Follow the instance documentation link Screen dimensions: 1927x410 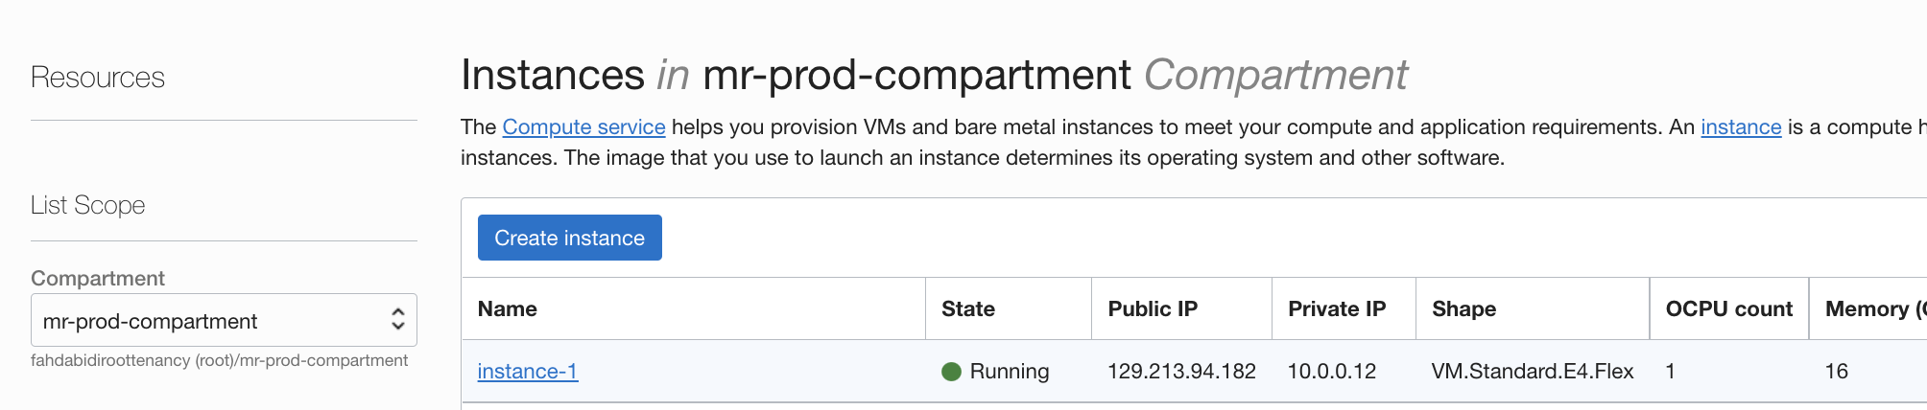coord(1741,126)
